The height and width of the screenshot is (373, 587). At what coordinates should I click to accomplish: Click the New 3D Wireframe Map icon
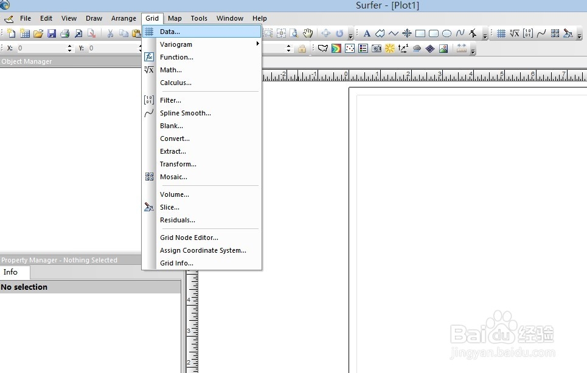[430, 48]
